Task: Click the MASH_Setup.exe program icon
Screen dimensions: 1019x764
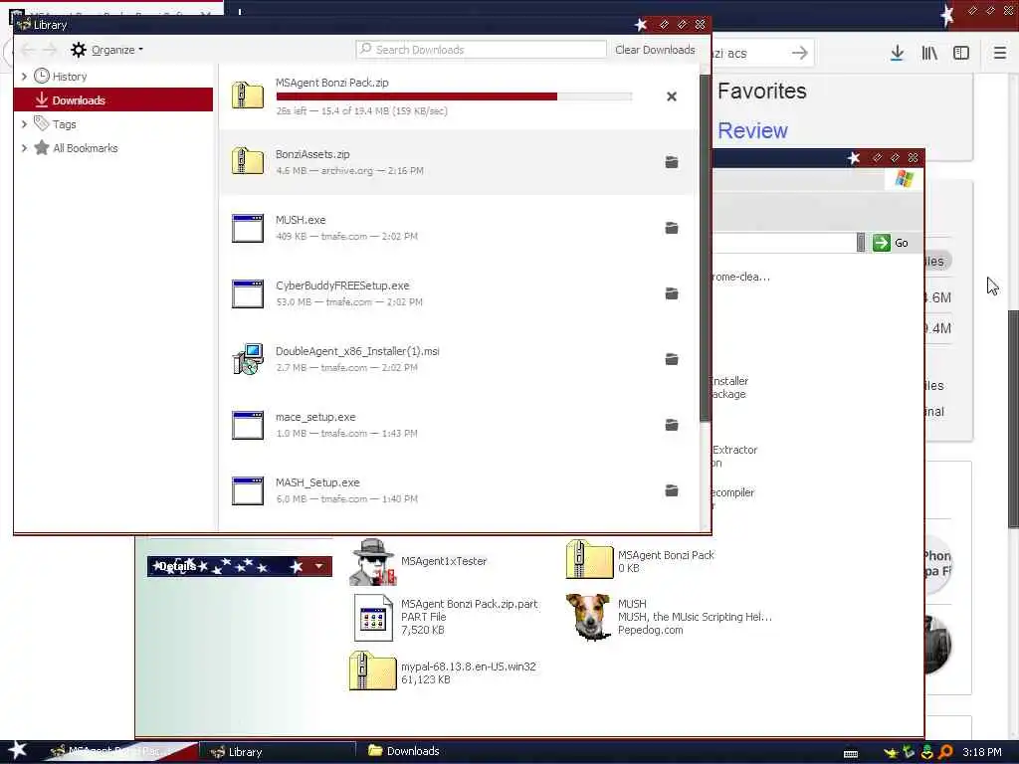Action: [248, 490]
